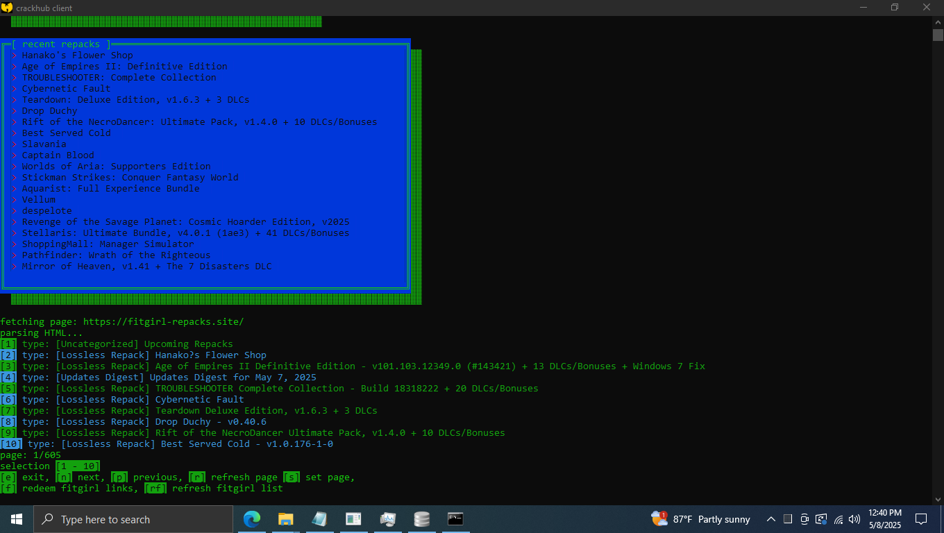Click Pathfinder: Wrath of the Righteous
944x533 pixels.
(x=116, y=255)
